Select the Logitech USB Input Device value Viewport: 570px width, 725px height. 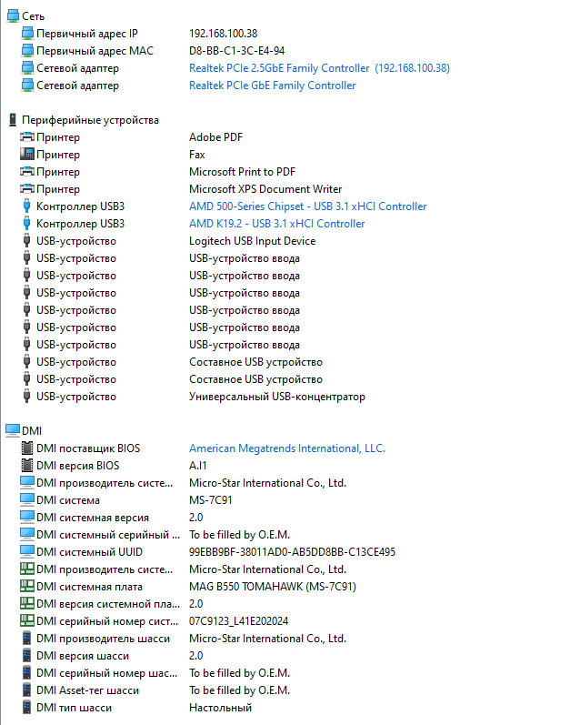tap(252, 241)
